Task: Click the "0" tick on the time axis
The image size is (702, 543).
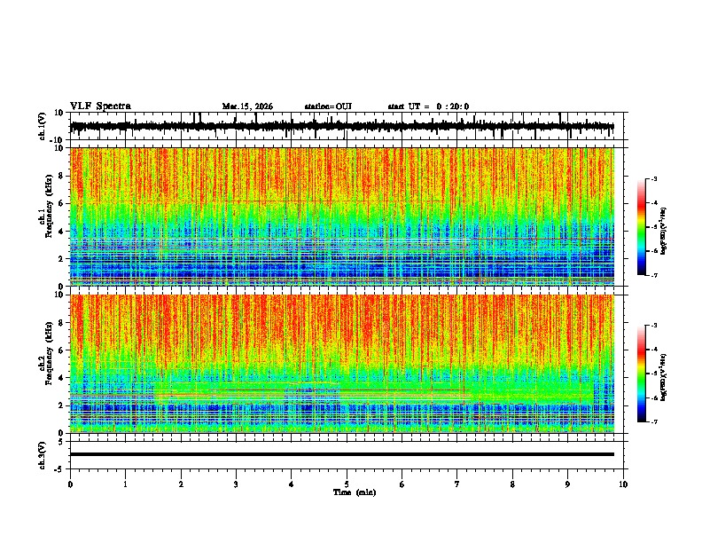Action: coord(70,484)
